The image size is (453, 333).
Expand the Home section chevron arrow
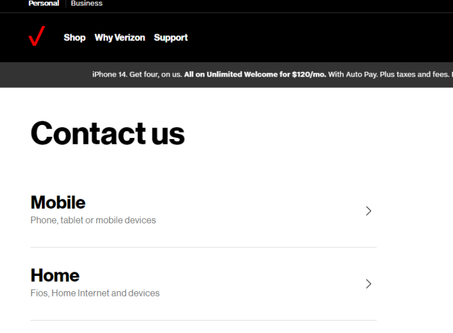pos(369,284)
